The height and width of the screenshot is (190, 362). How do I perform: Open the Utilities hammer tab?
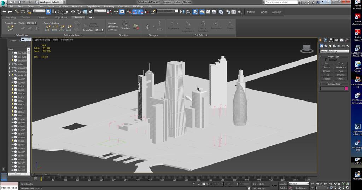(x=346, y=40)
